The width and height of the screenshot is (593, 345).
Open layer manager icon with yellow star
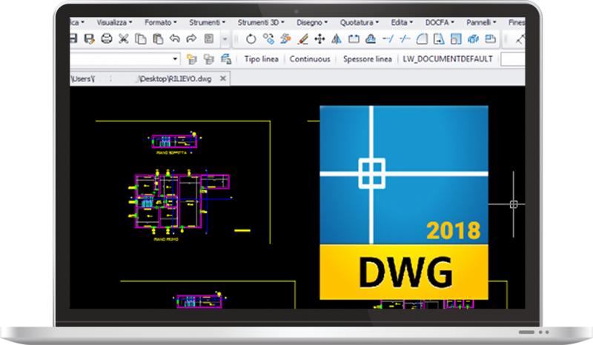(192, 59)
